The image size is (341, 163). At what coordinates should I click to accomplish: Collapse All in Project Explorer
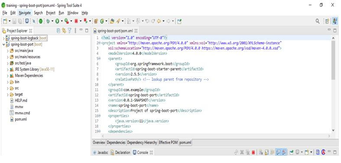58,31
